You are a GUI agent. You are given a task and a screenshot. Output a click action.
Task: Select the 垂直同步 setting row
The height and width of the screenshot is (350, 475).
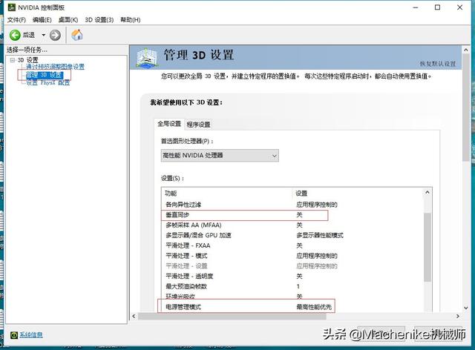293,215
